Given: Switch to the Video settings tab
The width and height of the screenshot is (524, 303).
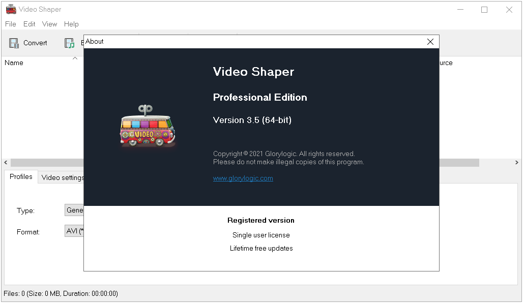Looking at the screenshot, I should tap(61, 178).
